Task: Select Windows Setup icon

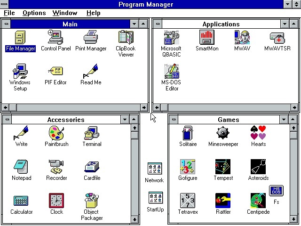Action: pyautogui.click(x=20, y=71)
